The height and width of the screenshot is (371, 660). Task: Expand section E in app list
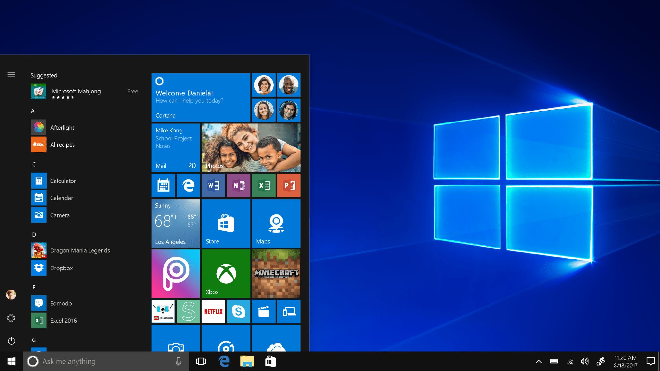pos(34,288)
